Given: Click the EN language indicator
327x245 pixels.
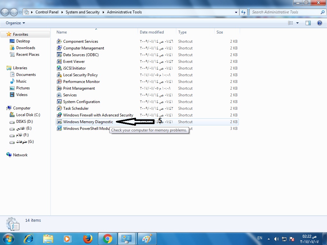Looking at the screenshot, I should pos(260,238).
